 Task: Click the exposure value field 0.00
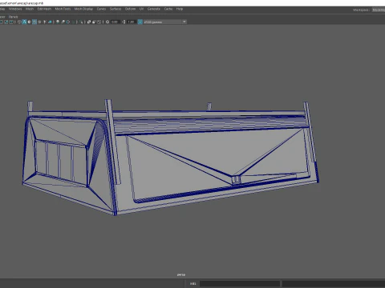[115, 22]
